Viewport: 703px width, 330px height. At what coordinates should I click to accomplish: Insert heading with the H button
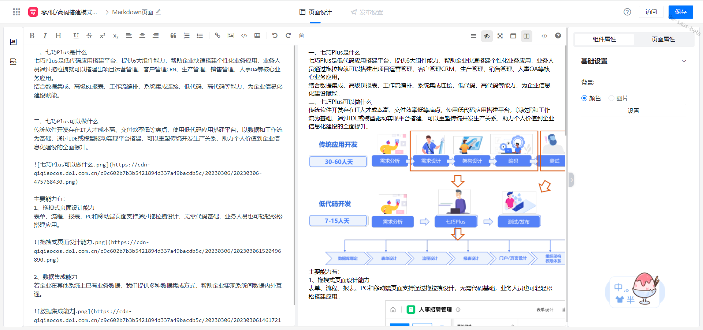click(58, 35)
